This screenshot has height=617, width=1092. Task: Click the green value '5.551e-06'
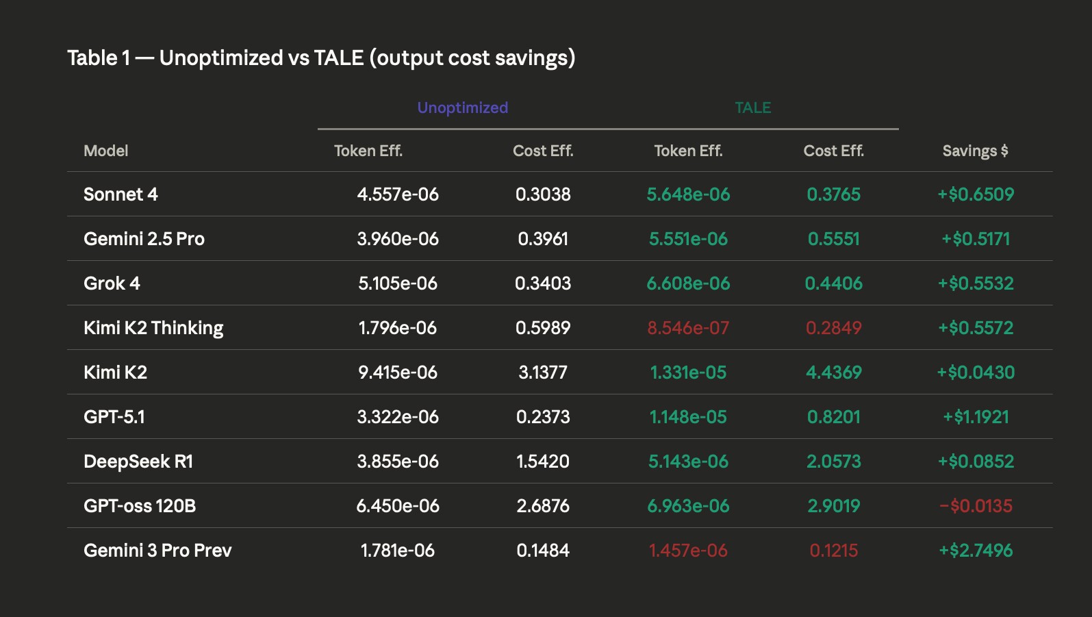tap(689, 239)
